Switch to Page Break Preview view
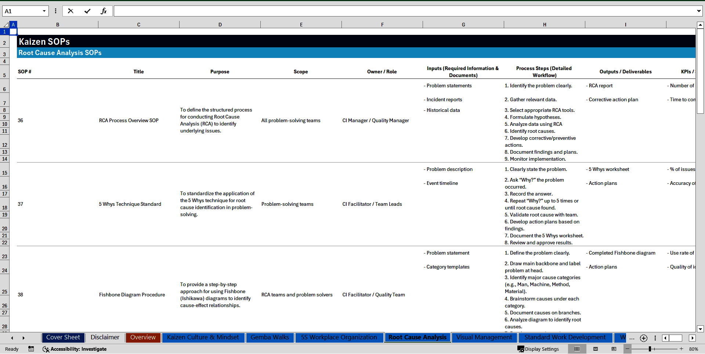Screen dimensions: 705x354 coord(614,349)
